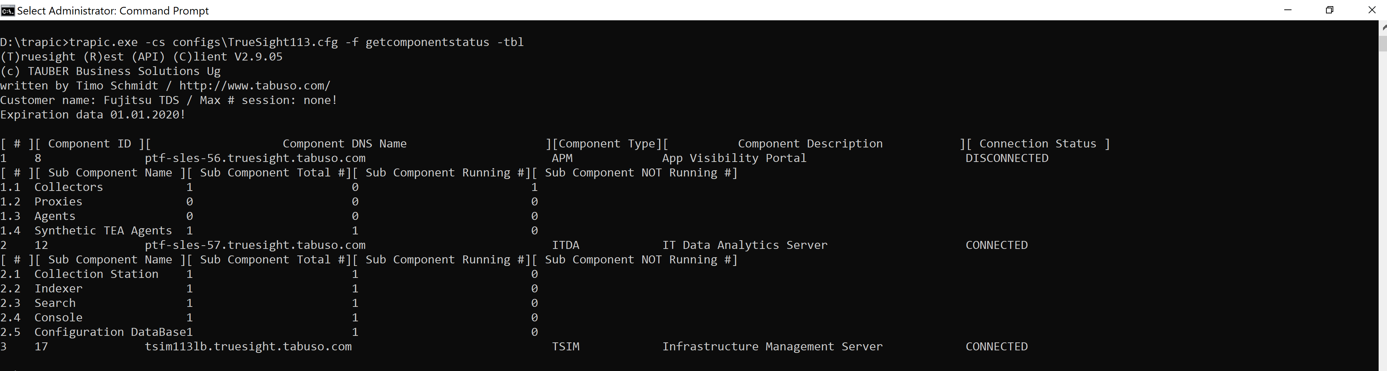Click the 'Component Type' column header

pyautogui.click(x=607, y=143)
